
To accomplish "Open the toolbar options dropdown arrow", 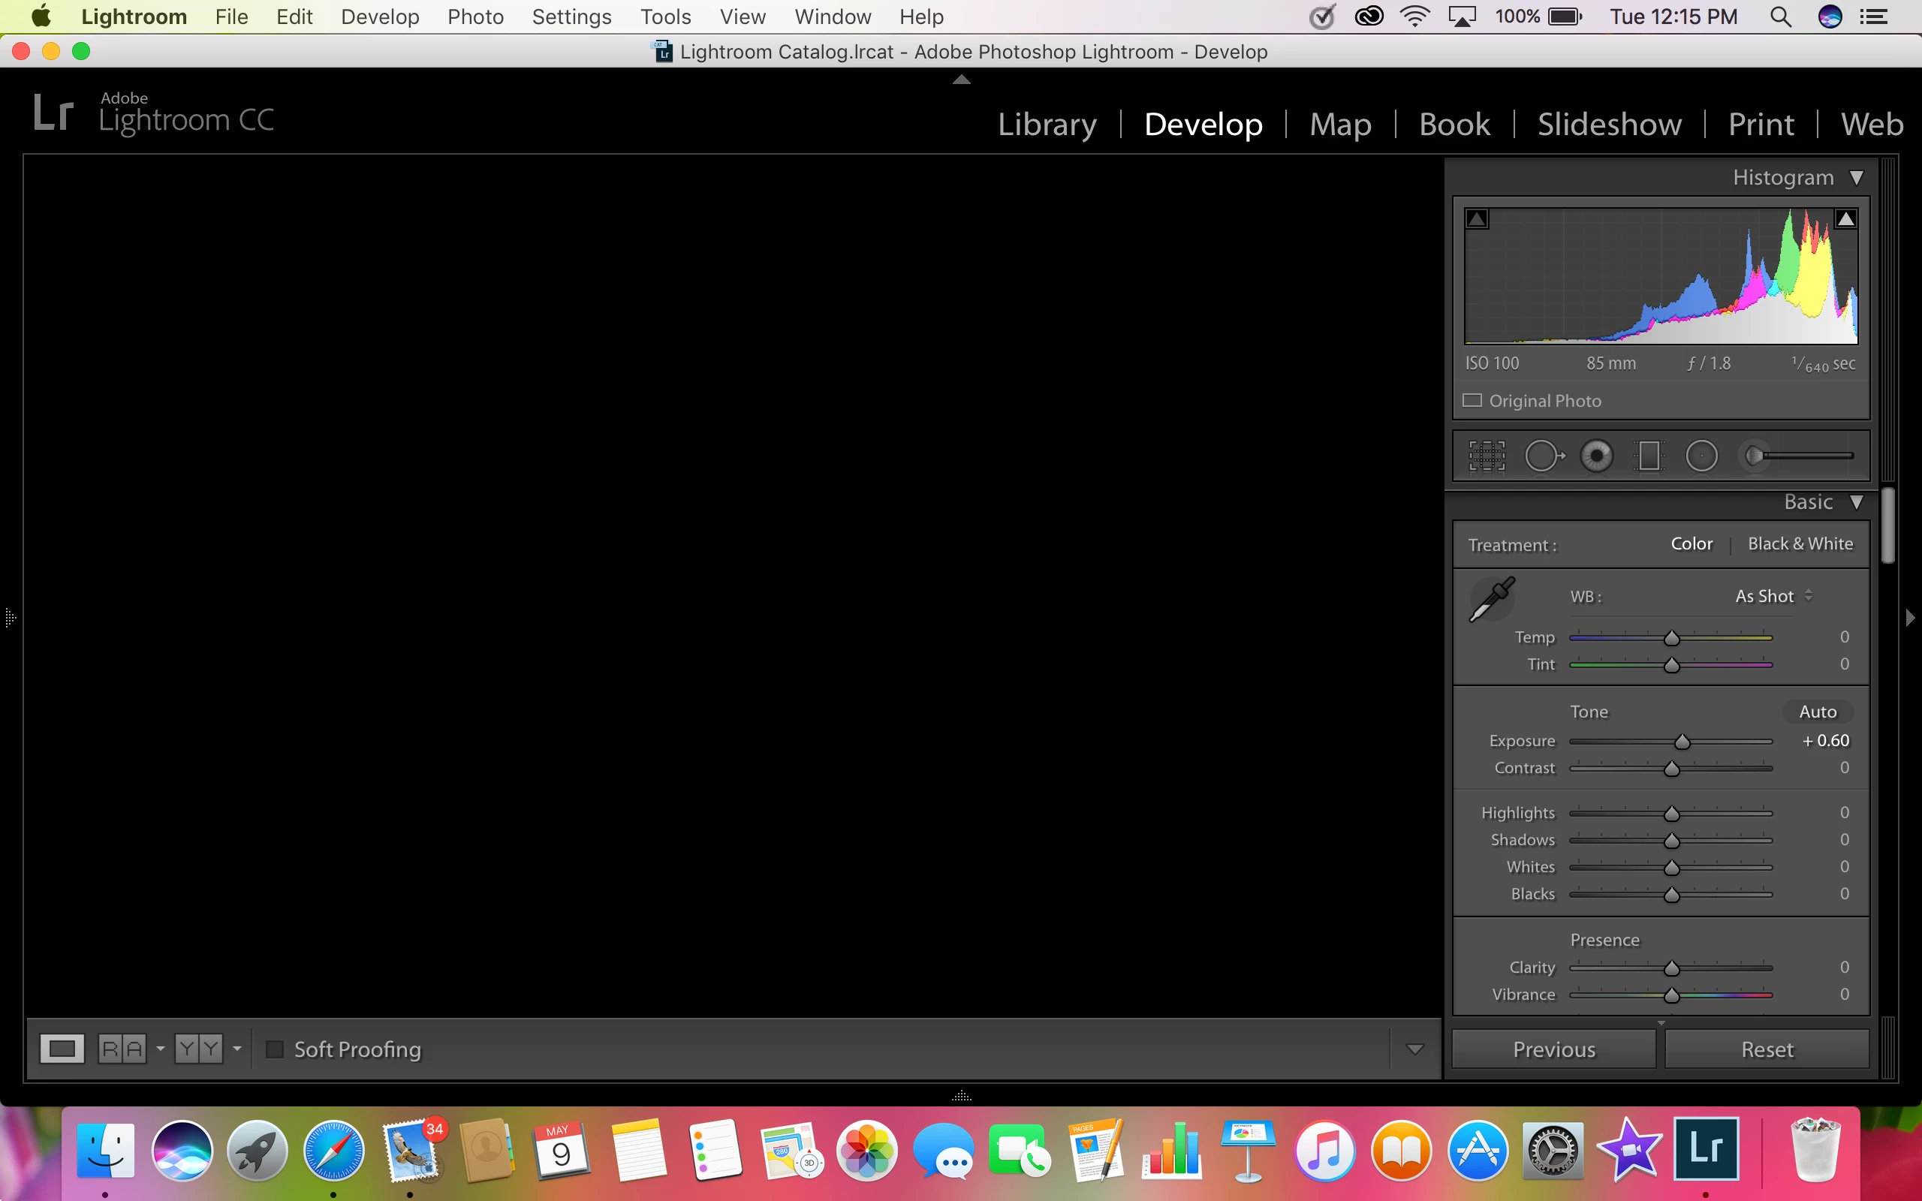I will 1414,1049.
